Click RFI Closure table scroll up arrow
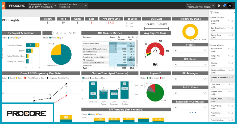This screenshot has height=124, width=237. pyautogui.click(x=137, y=37)
